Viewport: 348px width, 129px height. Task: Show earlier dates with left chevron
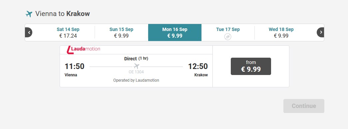(29, 32)
